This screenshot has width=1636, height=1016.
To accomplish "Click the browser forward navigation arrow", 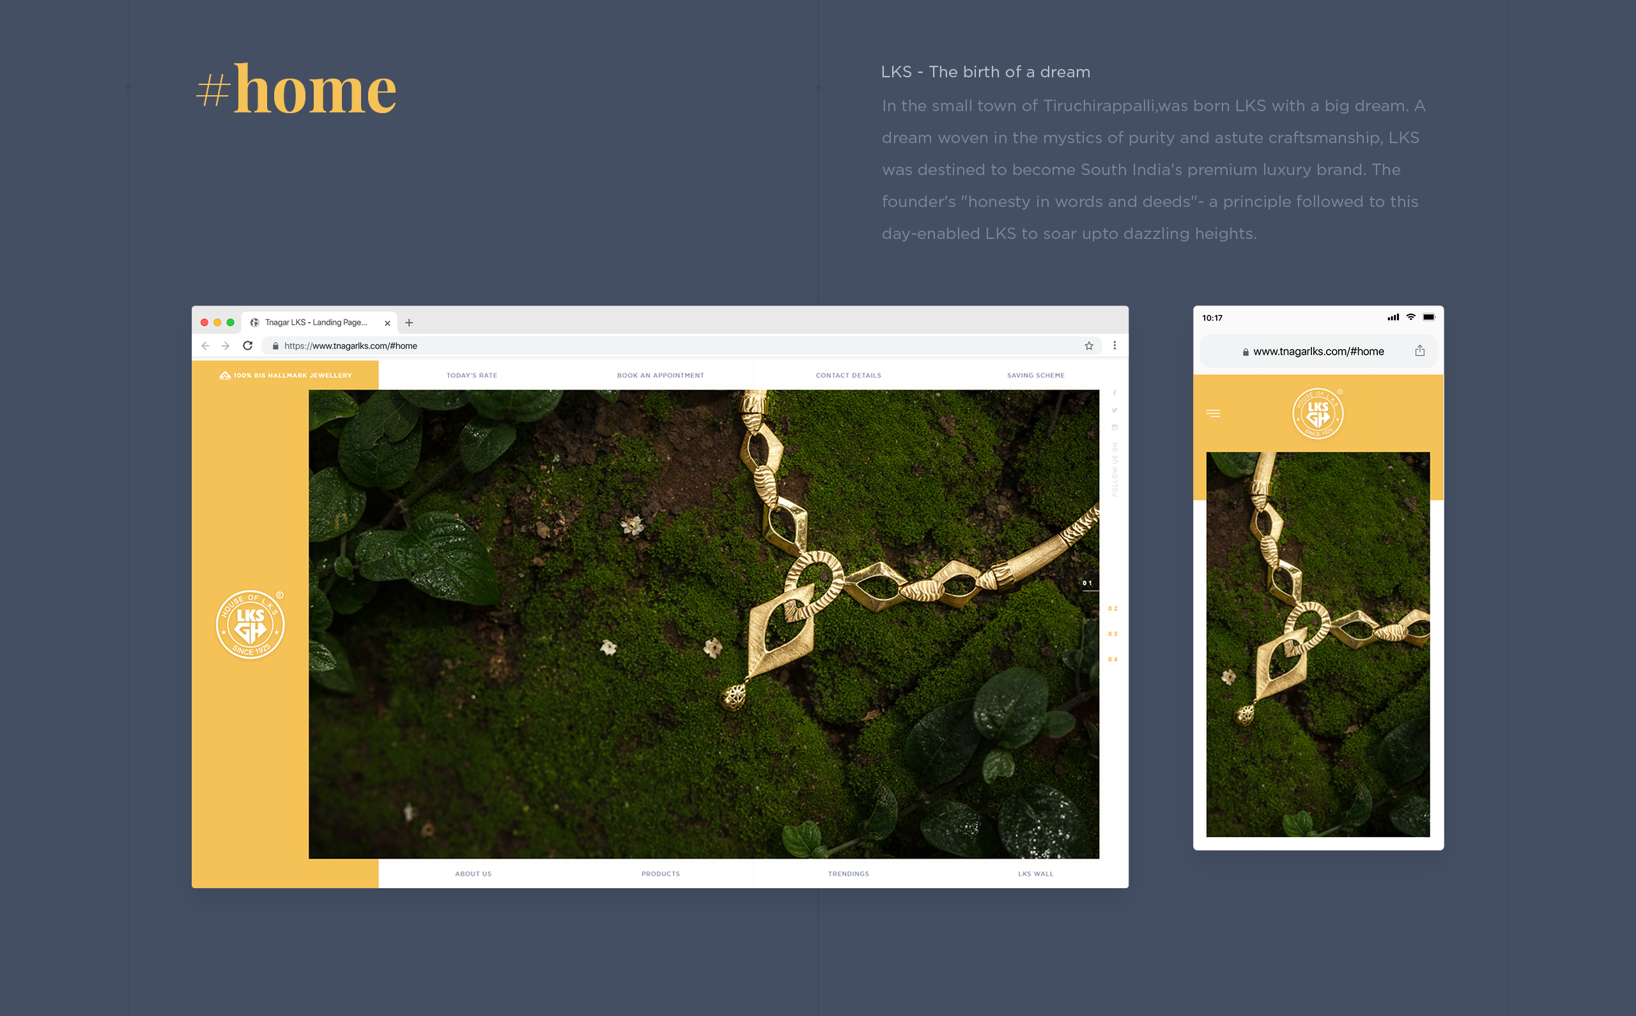I will pyautogui.click(x=228, y=345).
